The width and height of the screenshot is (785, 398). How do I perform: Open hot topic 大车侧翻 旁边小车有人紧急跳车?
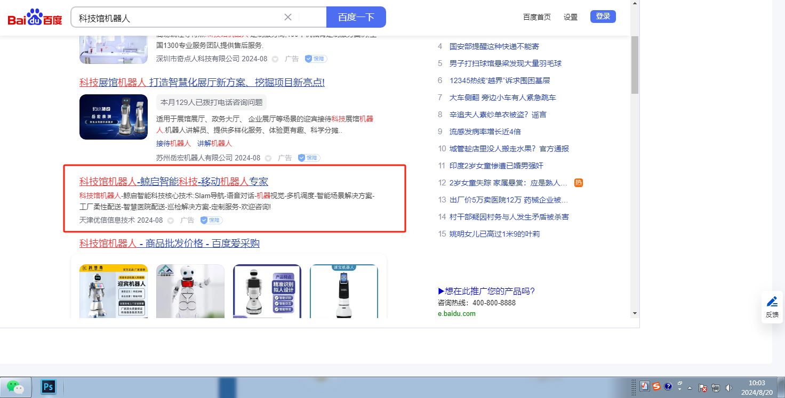[503, 98]
